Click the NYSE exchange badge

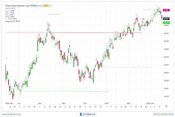coord(46,6)
